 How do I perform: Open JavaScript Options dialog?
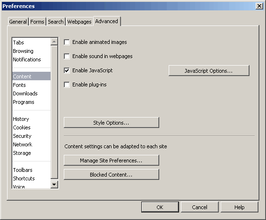[209, 71]
